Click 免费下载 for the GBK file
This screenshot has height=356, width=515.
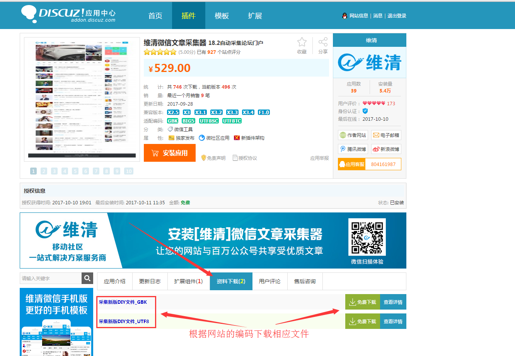coord(363,302)
